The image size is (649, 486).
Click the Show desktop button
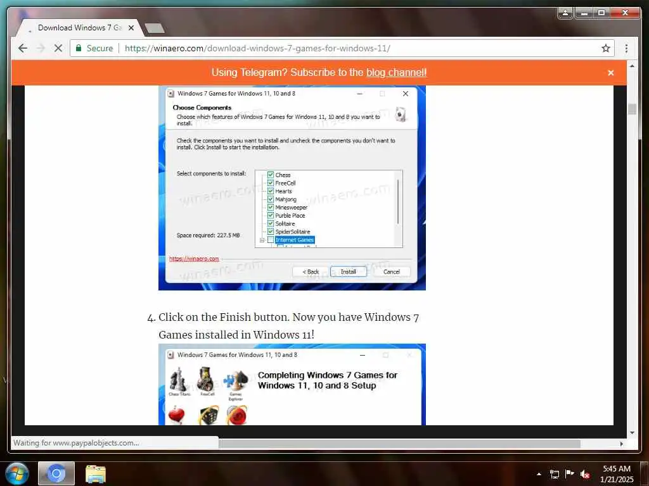tap(645, 473)
